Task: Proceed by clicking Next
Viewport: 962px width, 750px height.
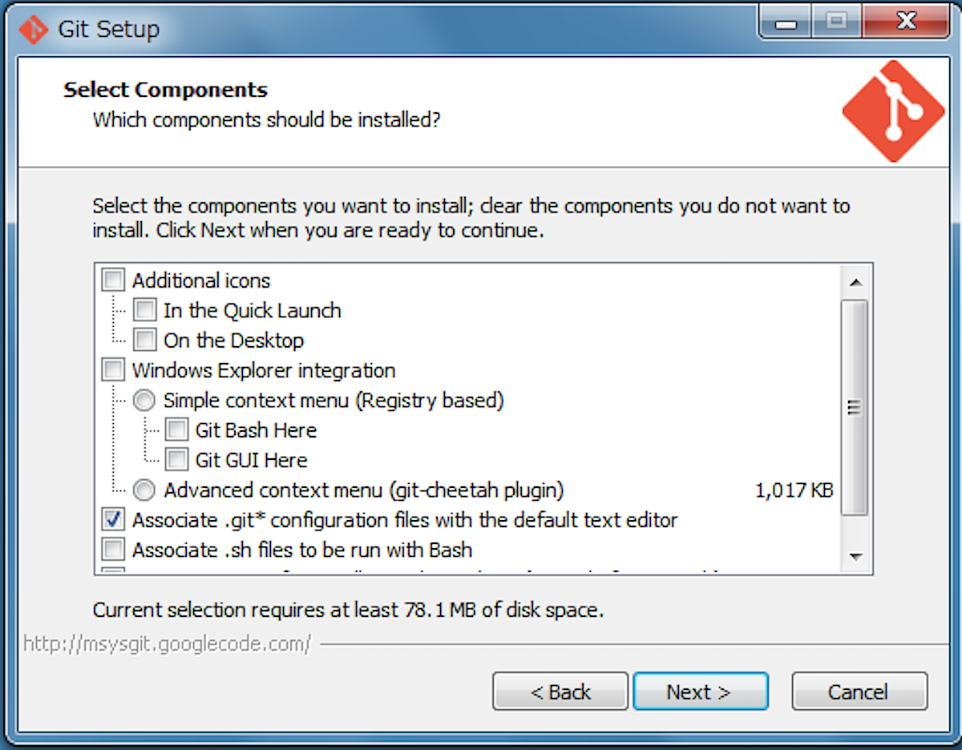Action: click(700, 692)
